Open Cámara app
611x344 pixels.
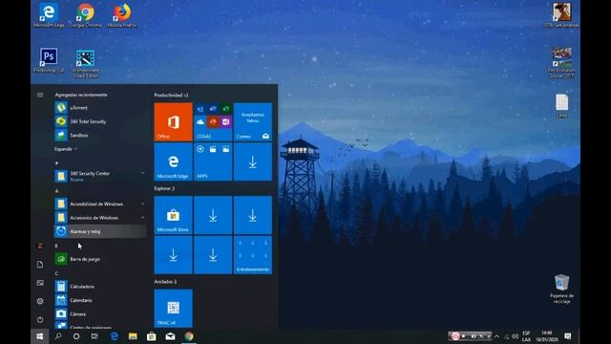pos(100,313)
